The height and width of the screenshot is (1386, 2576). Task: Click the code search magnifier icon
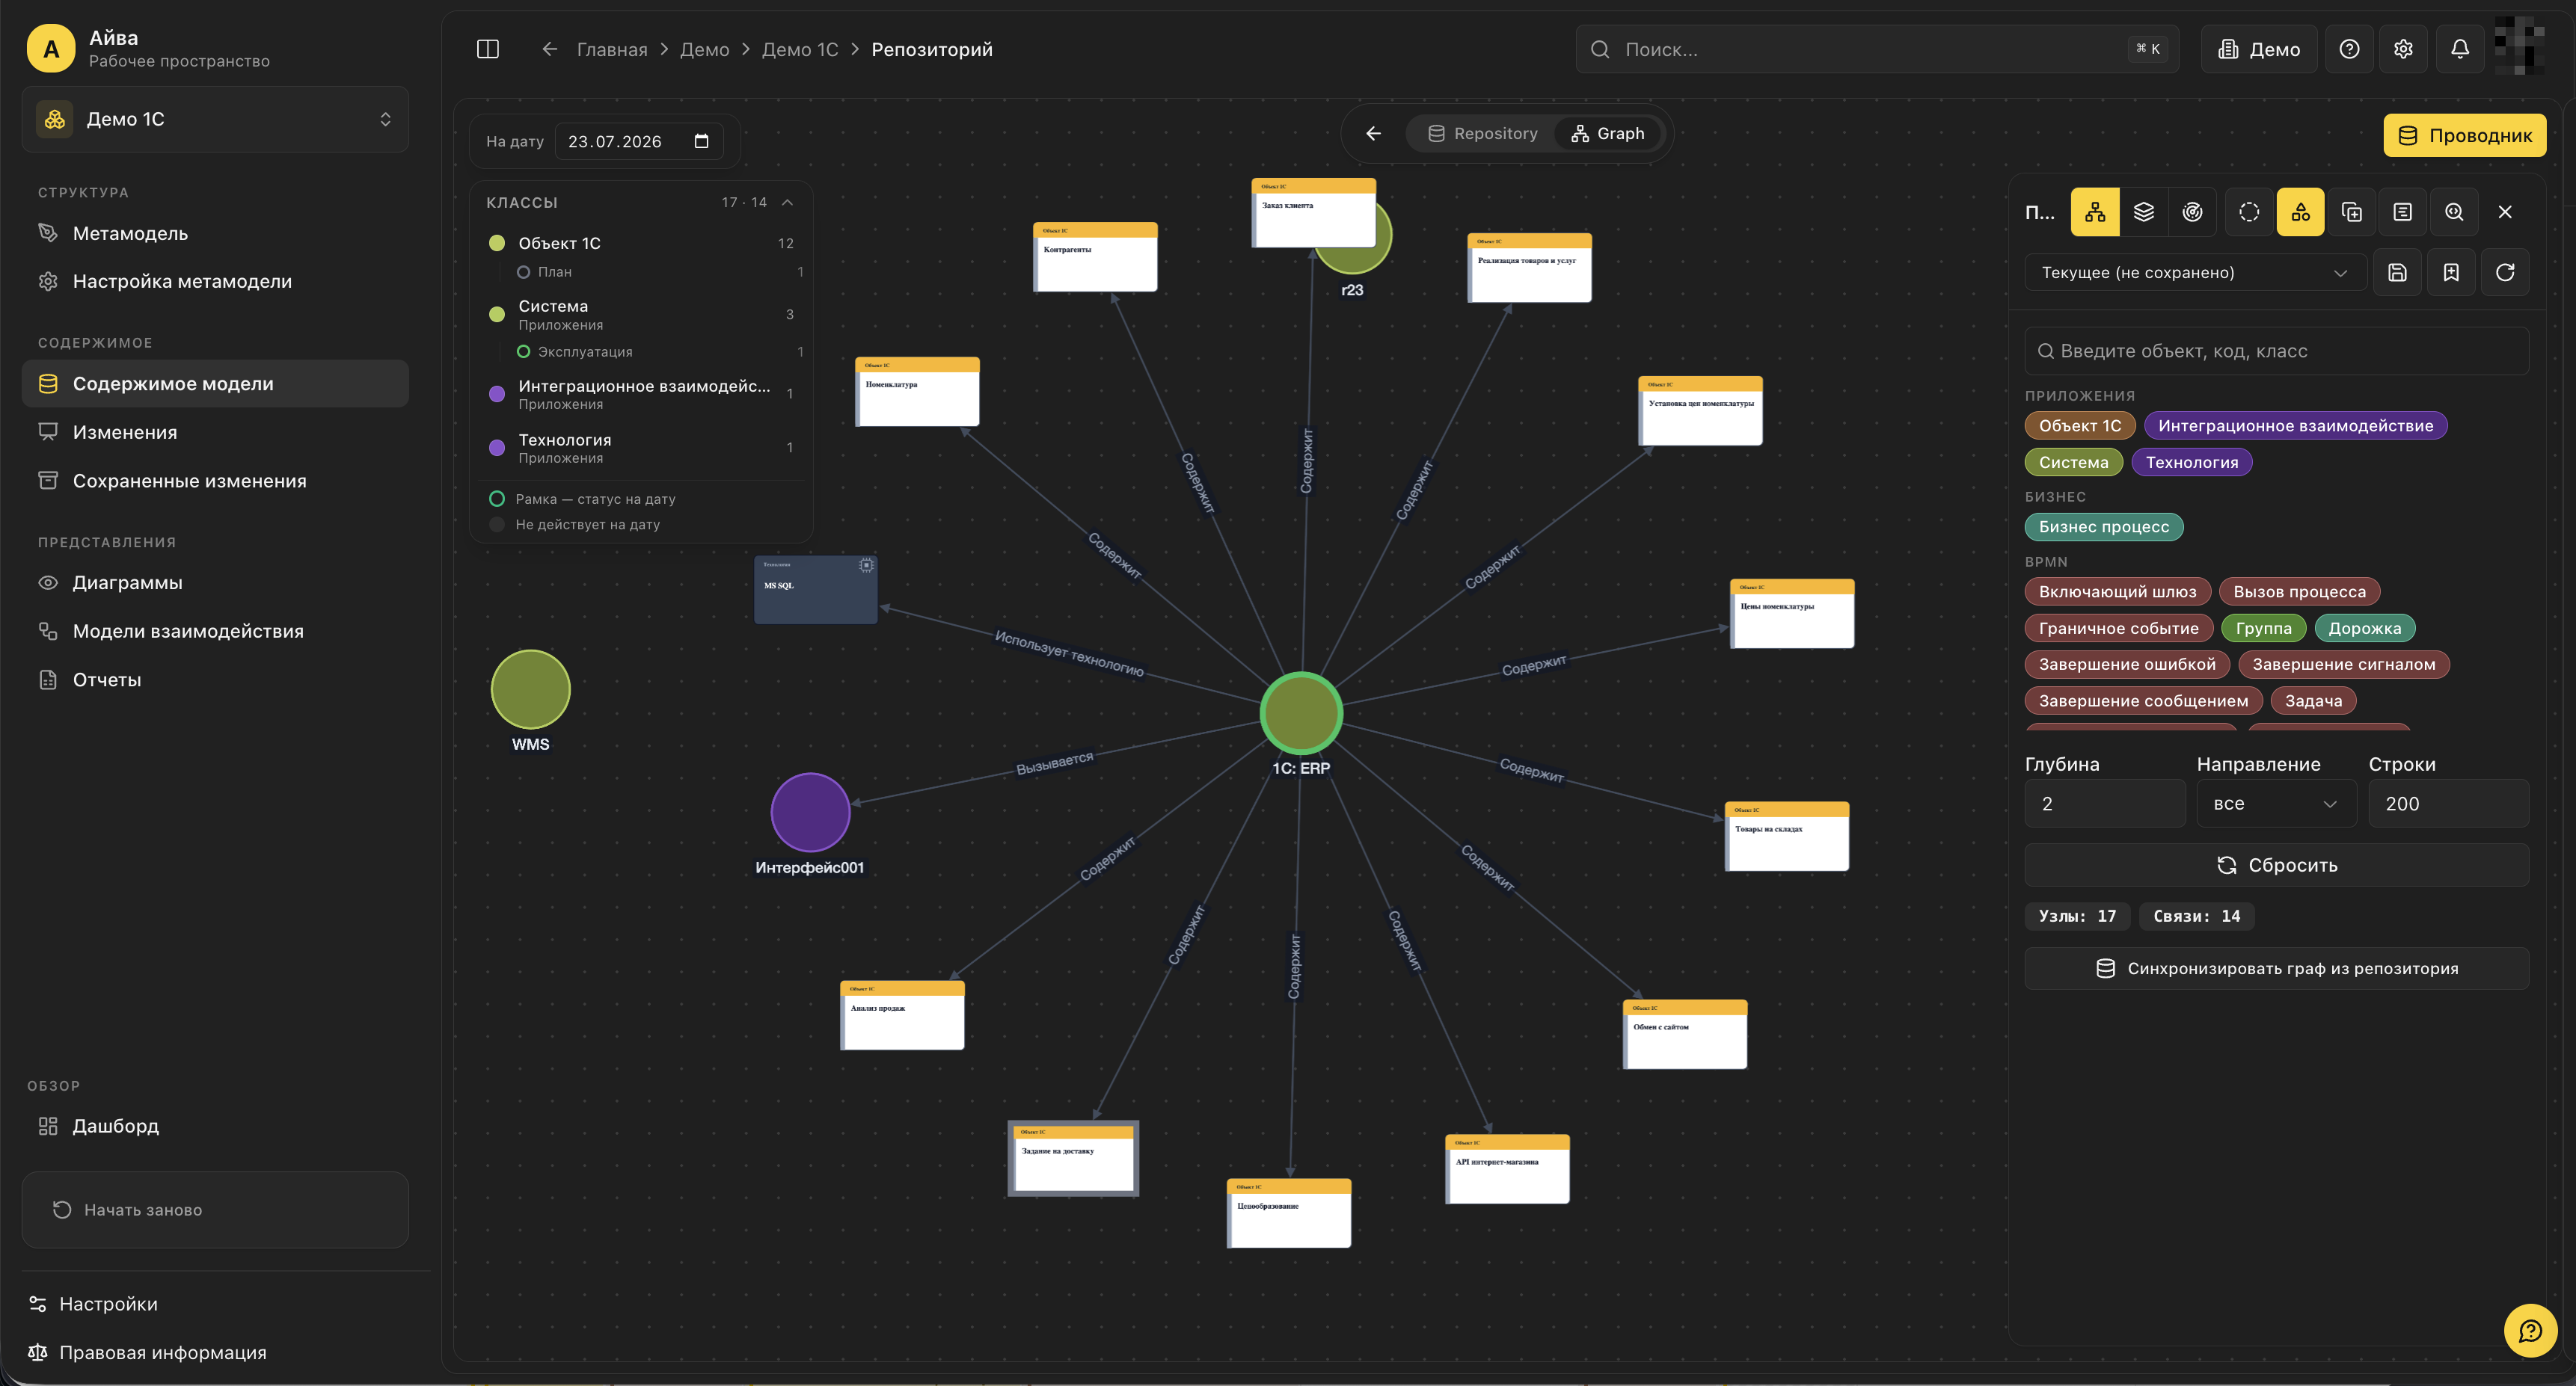[x=2454, y=212]
